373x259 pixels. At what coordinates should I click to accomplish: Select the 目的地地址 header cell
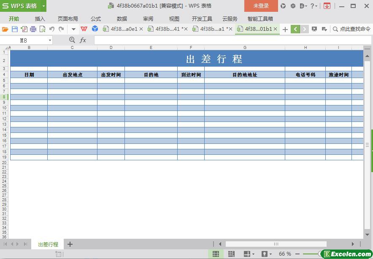pos(245,75)
